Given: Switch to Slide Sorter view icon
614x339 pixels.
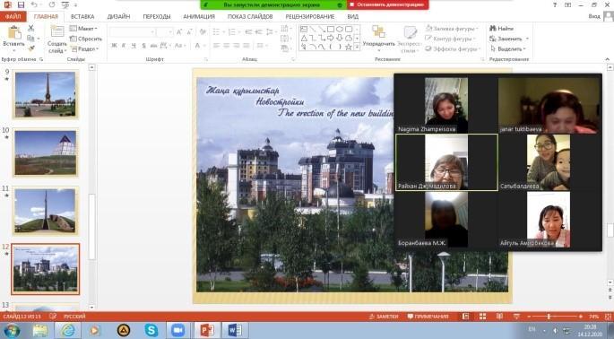Looking at the screenshot, I should tap(482, 317).
